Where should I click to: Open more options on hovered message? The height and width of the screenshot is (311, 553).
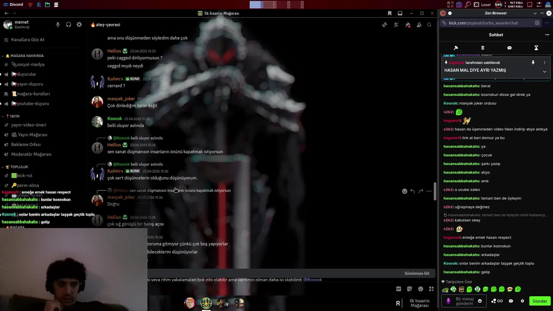[429, 191]
